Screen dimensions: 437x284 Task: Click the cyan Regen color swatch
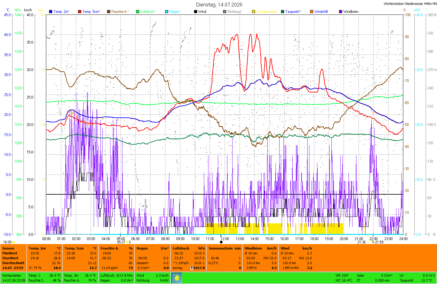[167, 12]
